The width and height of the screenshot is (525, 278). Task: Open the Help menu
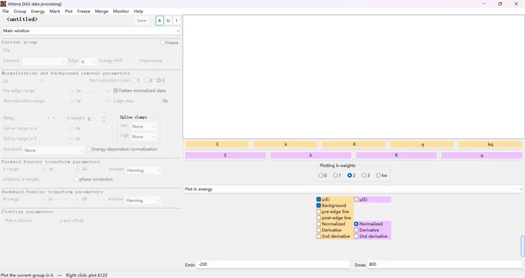[x=138, y=11]
